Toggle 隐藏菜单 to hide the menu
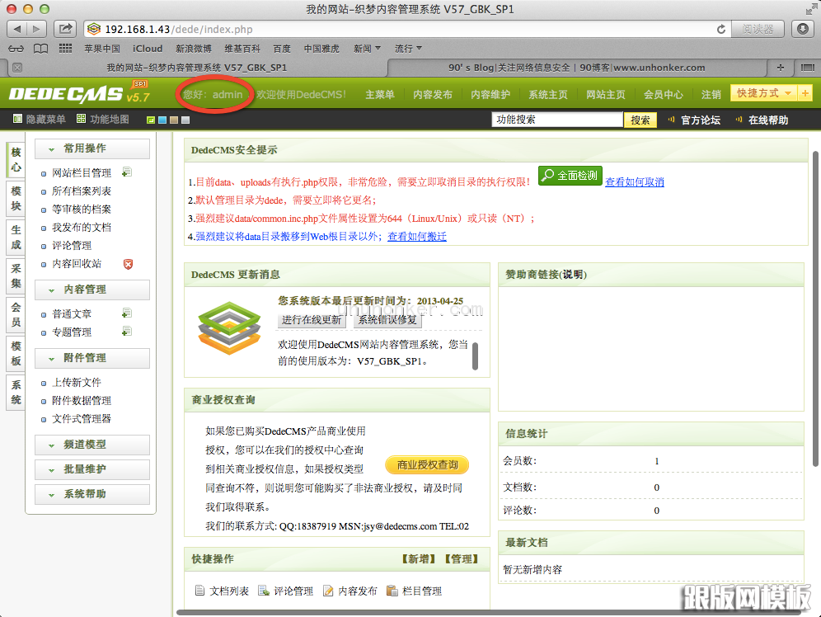The width and height of the screenshot is (821, 617). (x=40, y=119)
